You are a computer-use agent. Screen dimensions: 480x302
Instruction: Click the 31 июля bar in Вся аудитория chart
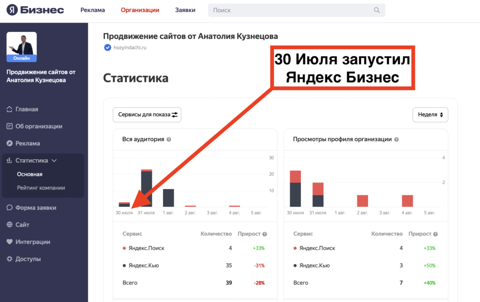point(146,188)
